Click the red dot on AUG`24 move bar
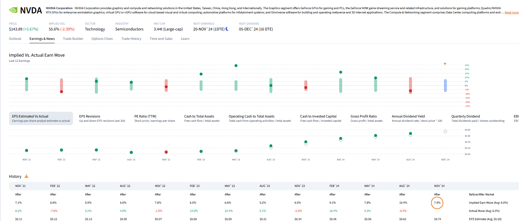Viewport: 527px width, 221px height. pyautogui.click(x=410, y=91)
